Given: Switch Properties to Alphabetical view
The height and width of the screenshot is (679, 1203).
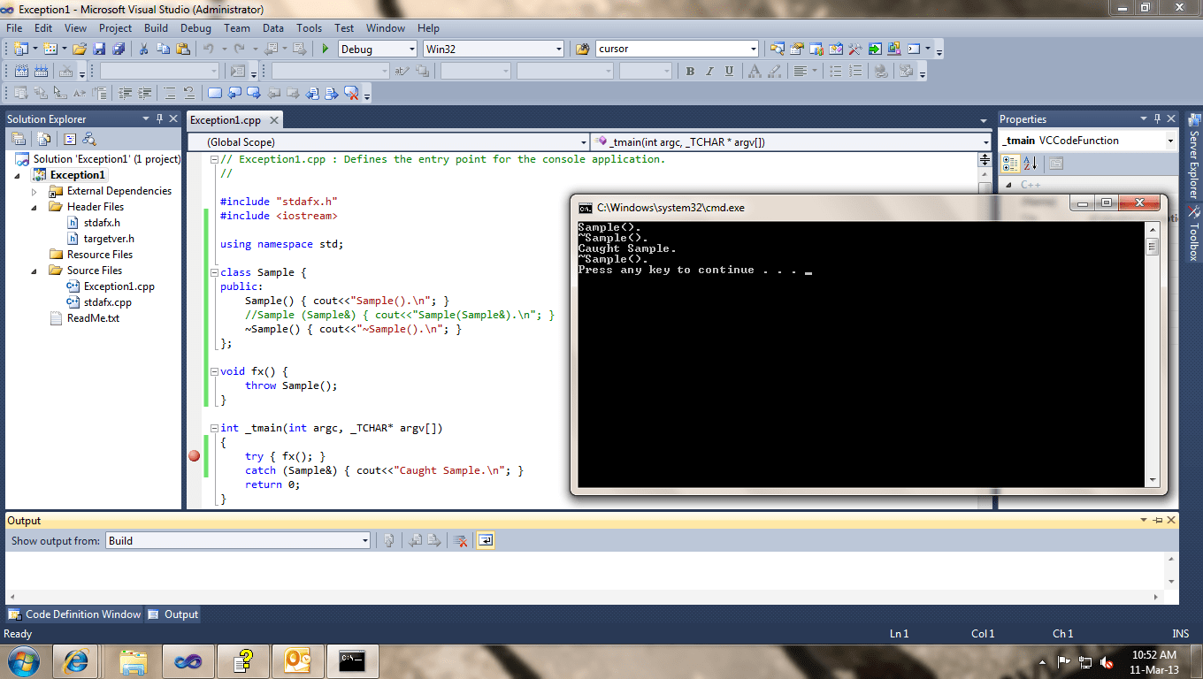Looking at the screenshot, I should tap(1031, 164).
